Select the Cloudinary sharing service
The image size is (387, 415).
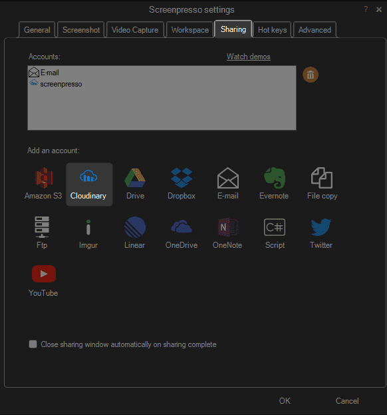click(89, 185)
